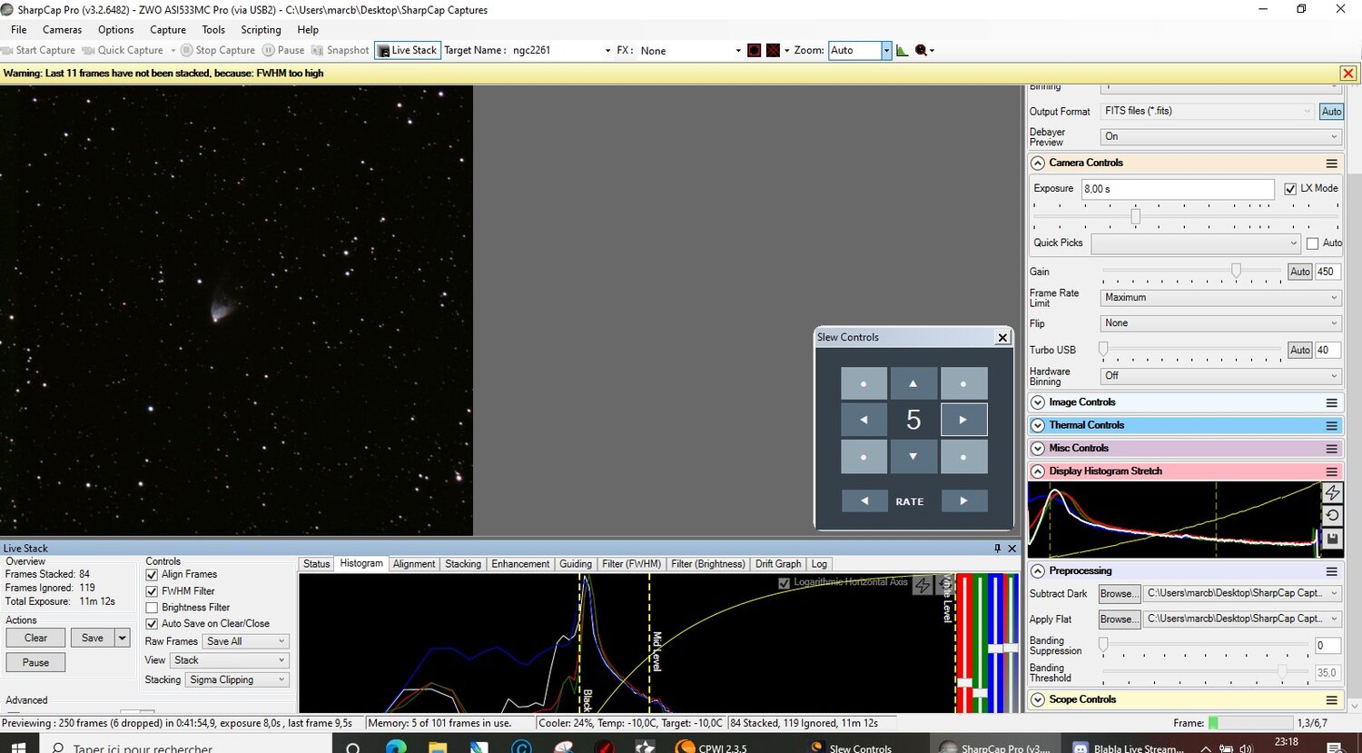Enable the Quick Picks Auto checkbox
The height and width of the screenshot is (753, 1362).
coord(1312,243)
